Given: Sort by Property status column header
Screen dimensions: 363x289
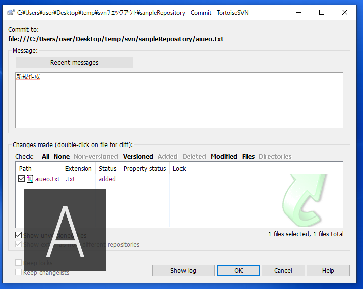Looking at the screenshot, I should (145, 169).
